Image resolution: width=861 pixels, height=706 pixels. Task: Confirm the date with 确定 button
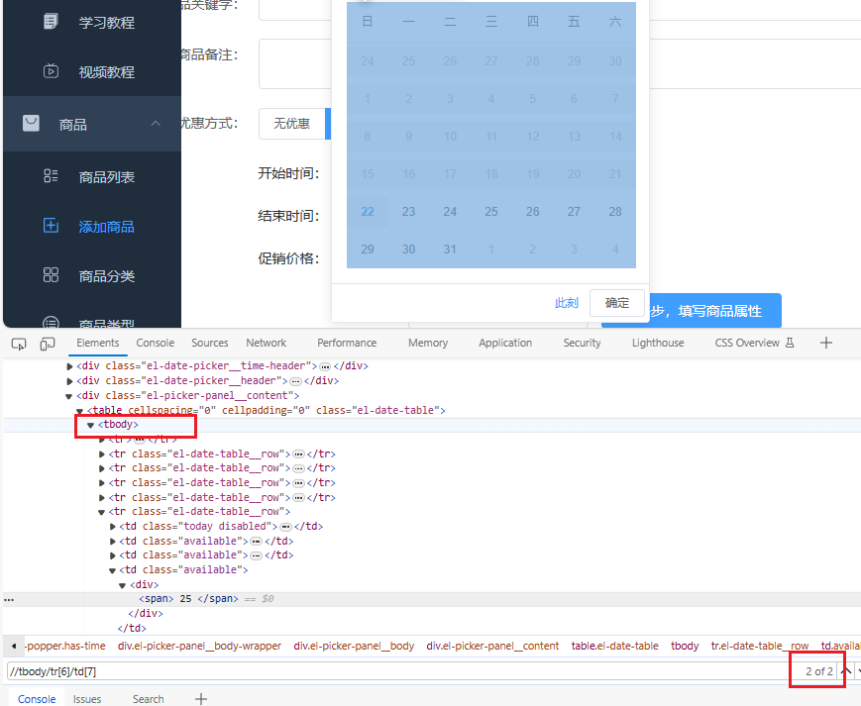(x=618, y=304)
